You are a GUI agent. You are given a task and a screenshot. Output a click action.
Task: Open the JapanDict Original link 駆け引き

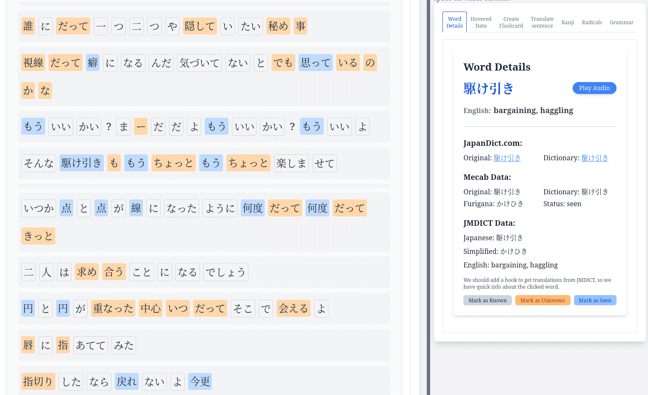[507, 158]
